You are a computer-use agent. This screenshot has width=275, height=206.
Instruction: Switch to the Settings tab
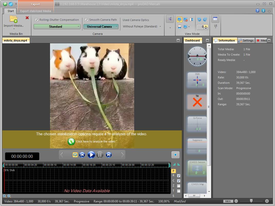(x=246, y=40)
